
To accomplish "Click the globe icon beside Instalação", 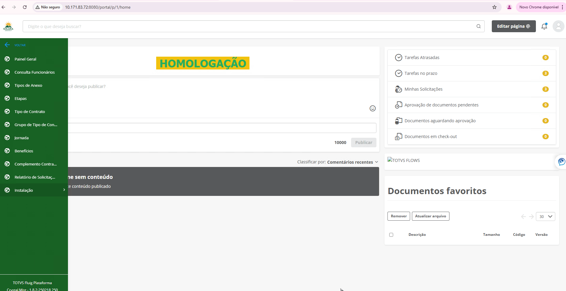I will (x=7, y=190).
